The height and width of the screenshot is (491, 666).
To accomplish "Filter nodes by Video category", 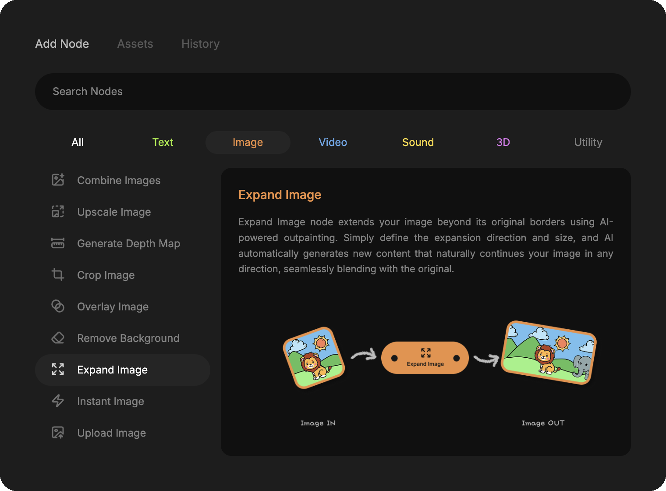I will point(333,142).
